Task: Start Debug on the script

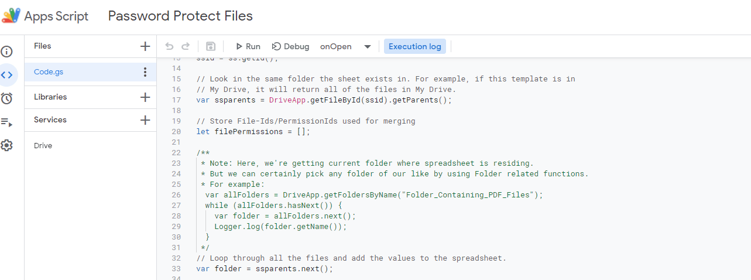Action: [x=290, y=46]
